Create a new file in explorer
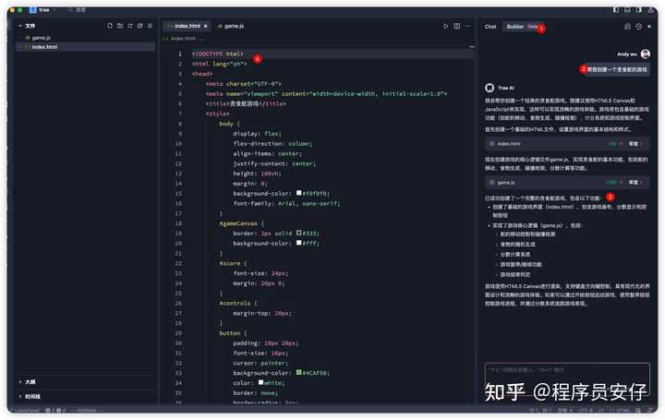This screenshot has height=420, width=665. click(110, 26)
